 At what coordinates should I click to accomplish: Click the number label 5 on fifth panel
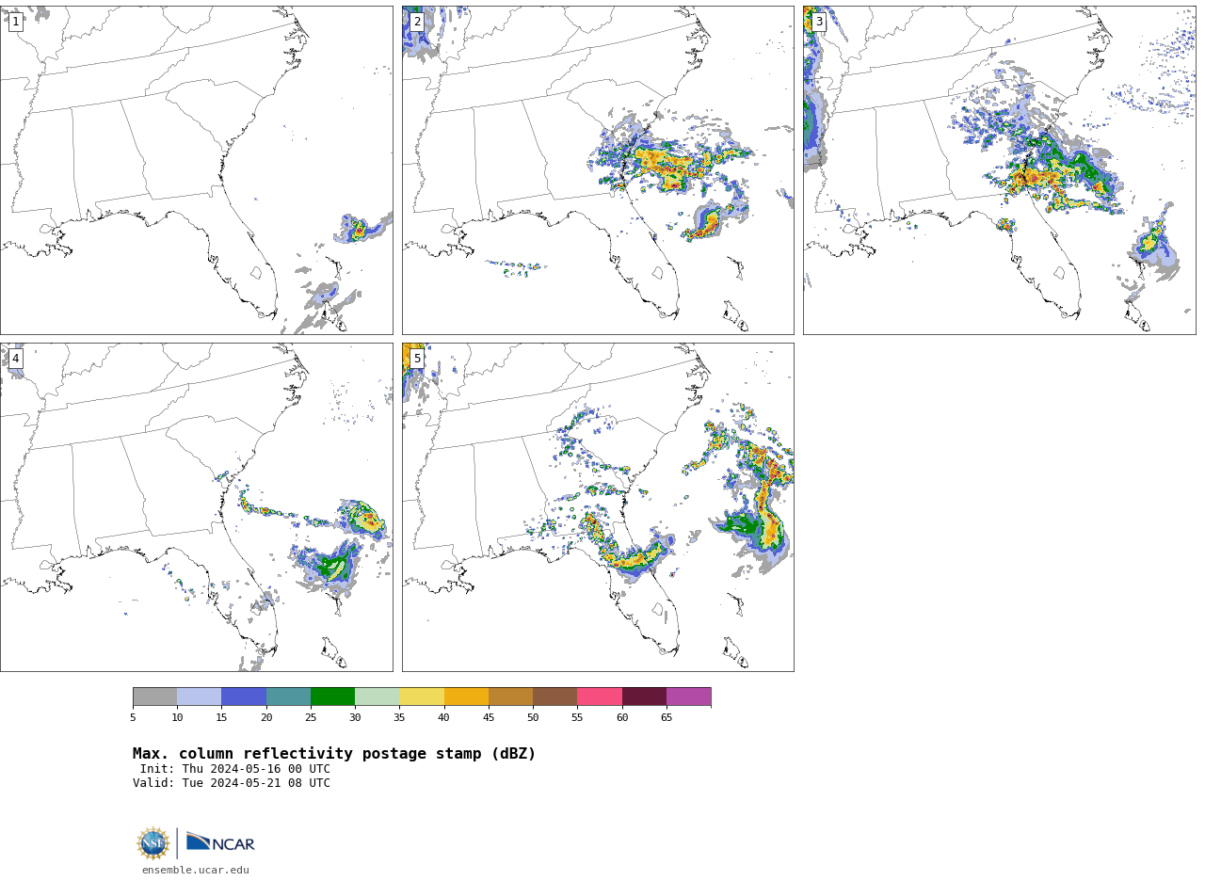pyautogui.click(x=417, y=359)
